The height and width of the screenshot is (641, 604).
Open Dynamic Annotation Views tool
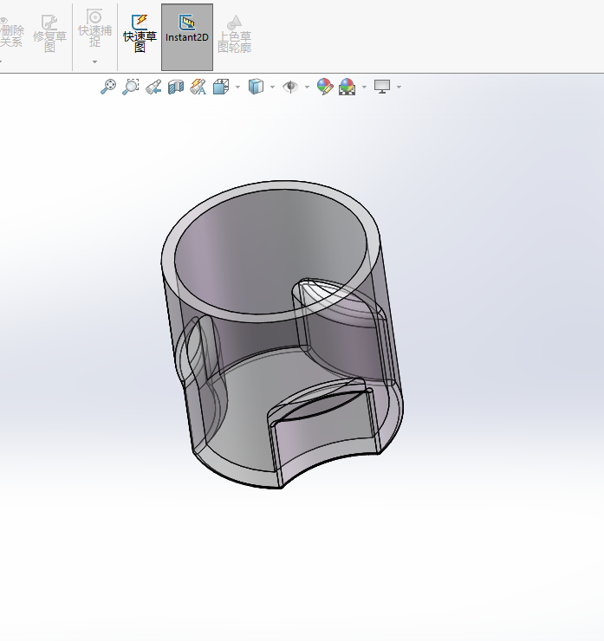pos(198,87)
